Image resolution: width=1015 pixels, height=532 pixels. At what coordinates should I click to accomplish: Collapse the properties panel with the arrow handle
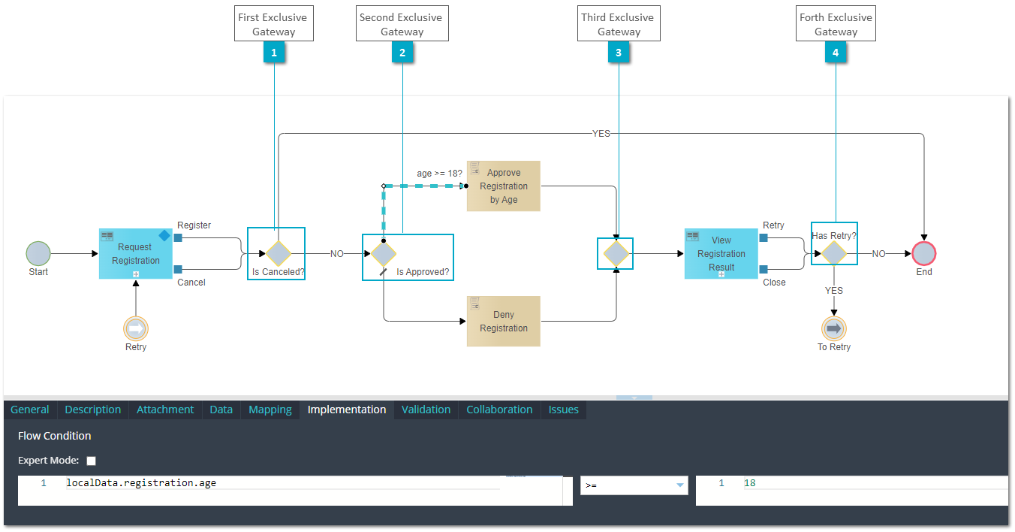point(634,398)
